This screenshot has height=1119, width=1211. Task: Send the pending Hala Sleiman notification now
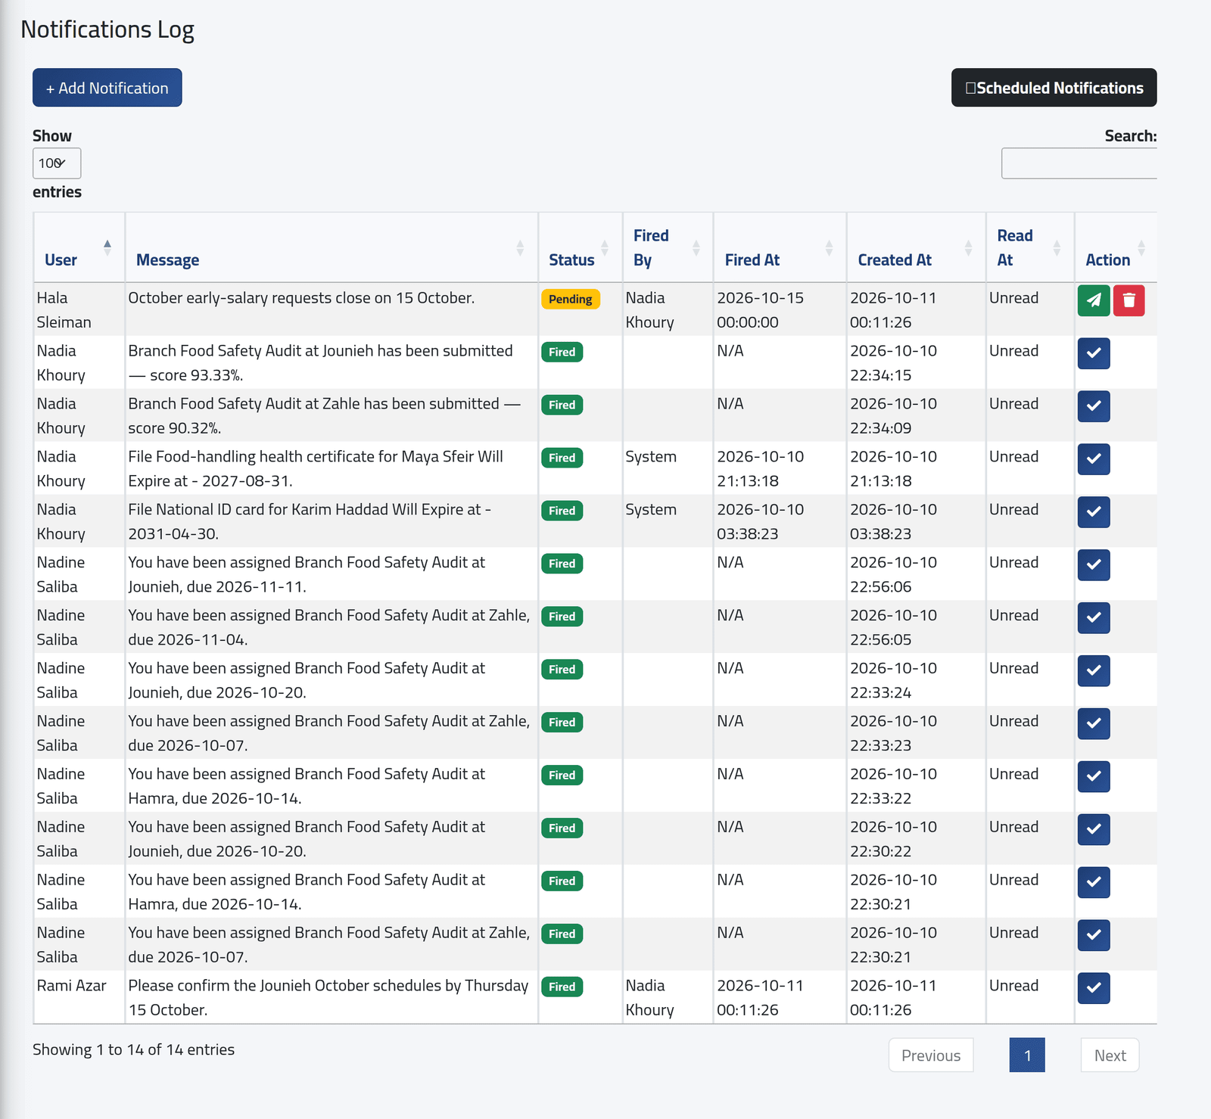(x=1094, y=300)
